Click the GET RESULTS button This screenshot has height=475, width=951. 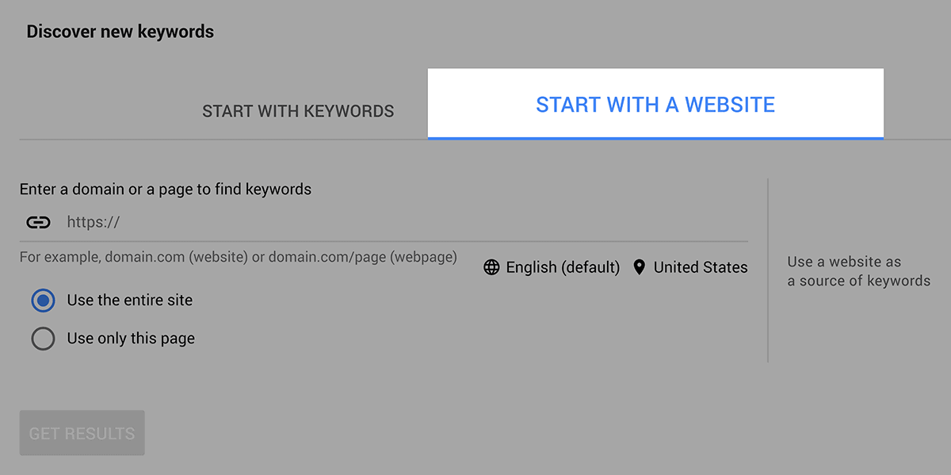click(x=82, y=433)
